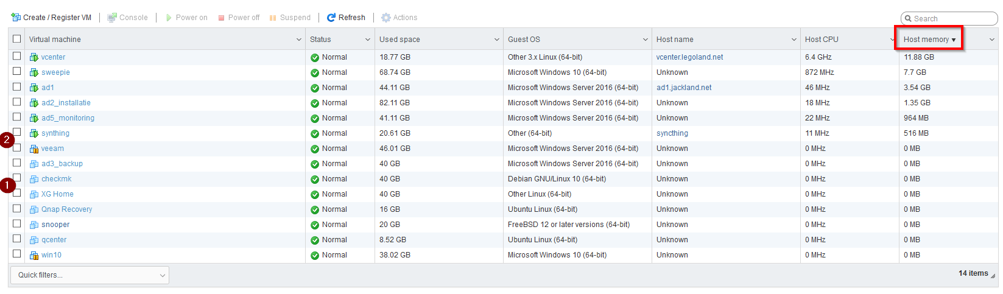
Task: Check the box for sweepie VM
Action: click(17, 71)
